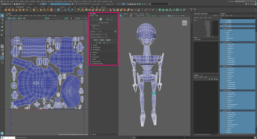Select the cheek_L node in the Outliner
Image resolution: width=257 pixels, height=139 pixels.
(x=230, y=26)
